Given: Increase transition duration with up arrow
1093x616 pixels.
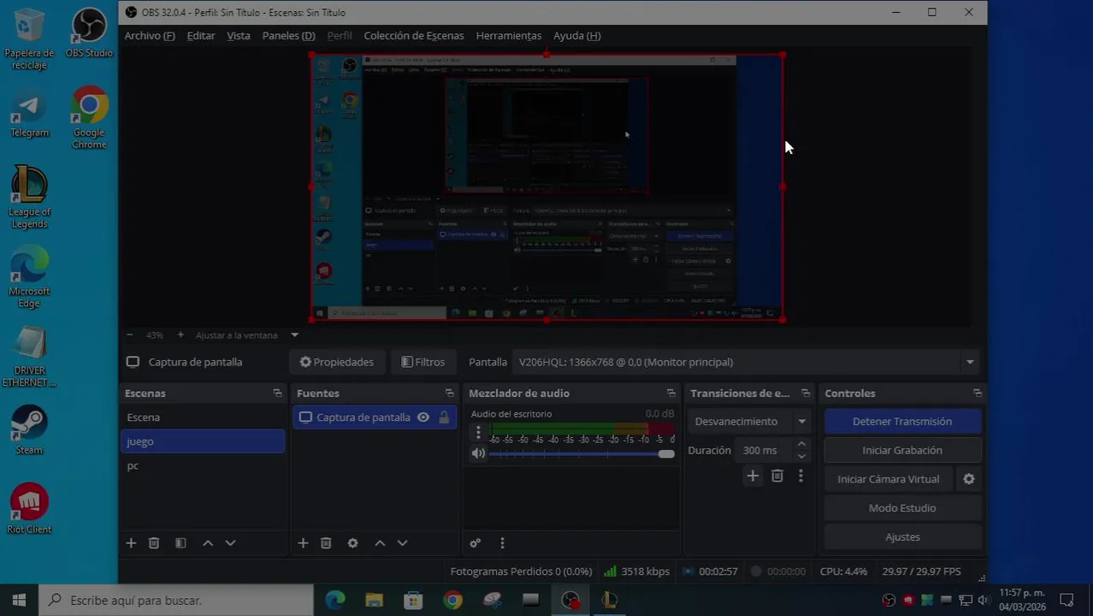Looking at the screenshot, I should point(801,444).
